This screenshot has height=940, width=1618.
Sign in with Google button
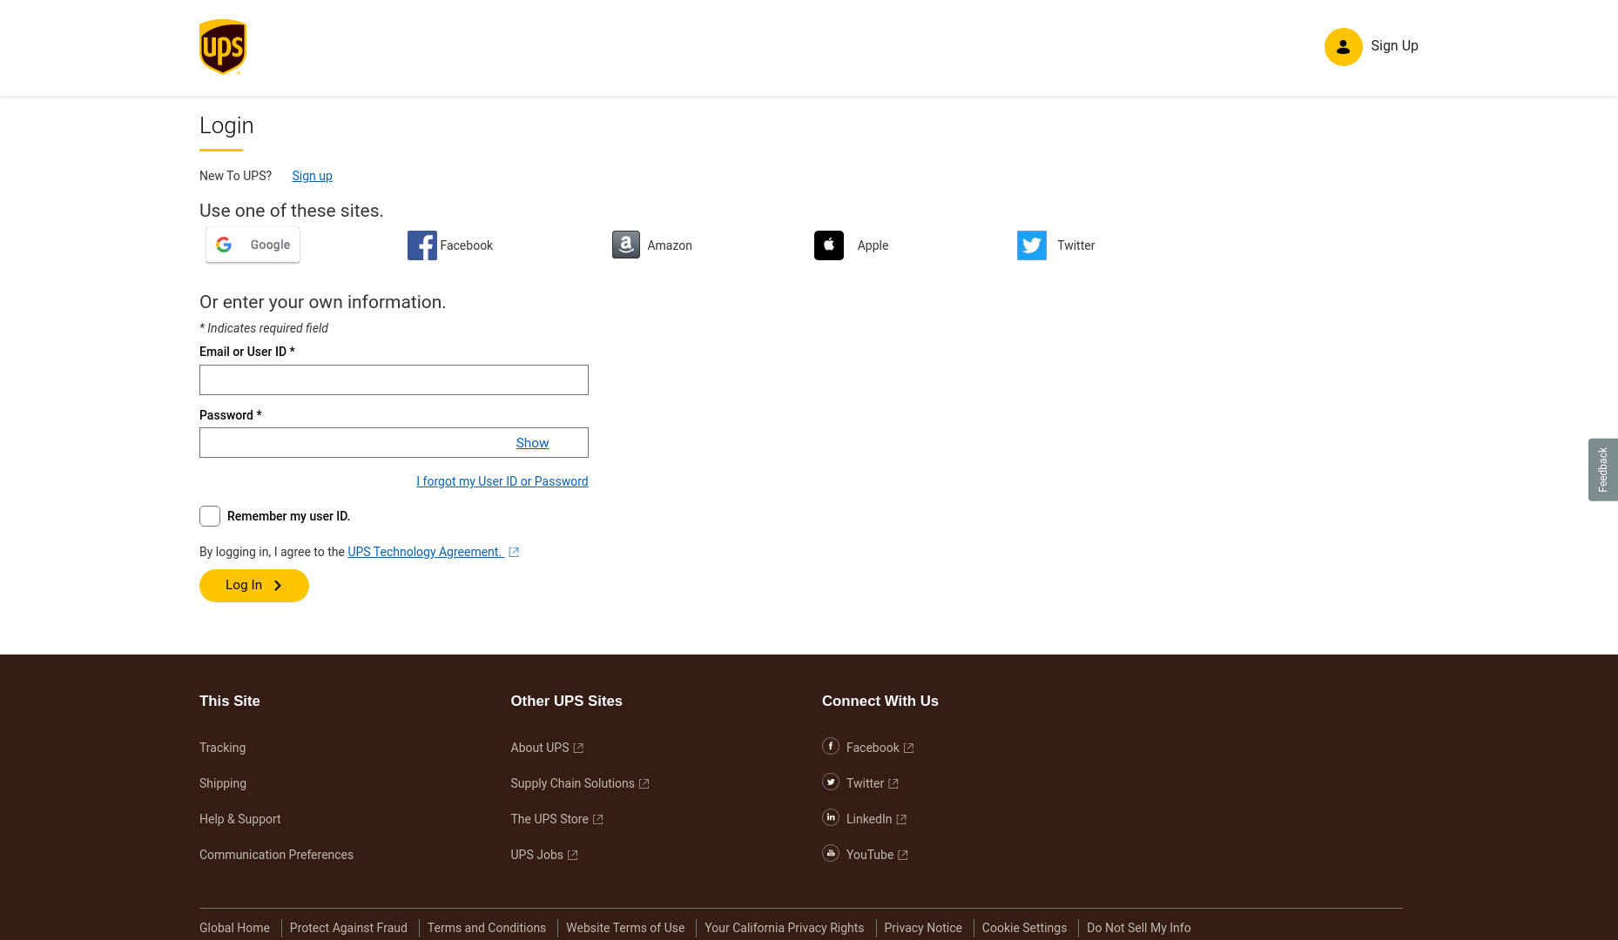pyautogui.click(x=253, y=245)
